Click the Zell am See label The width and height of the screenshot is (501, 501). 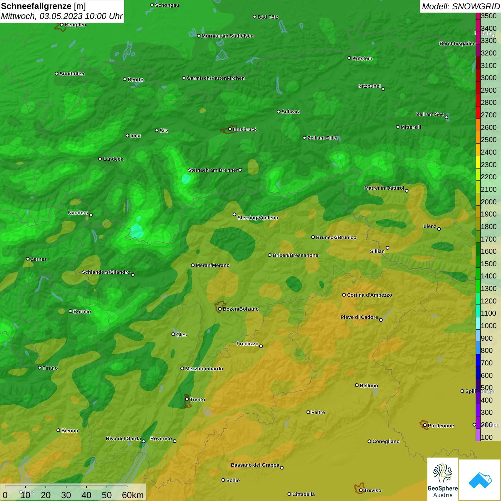pos(430,114)
